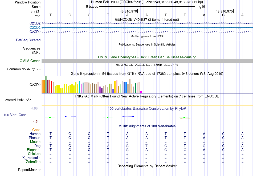The height and width of the screenshot is (176, 253).
Task: Click the 43,316,975 position marker
Action: (x=224, y=11)
